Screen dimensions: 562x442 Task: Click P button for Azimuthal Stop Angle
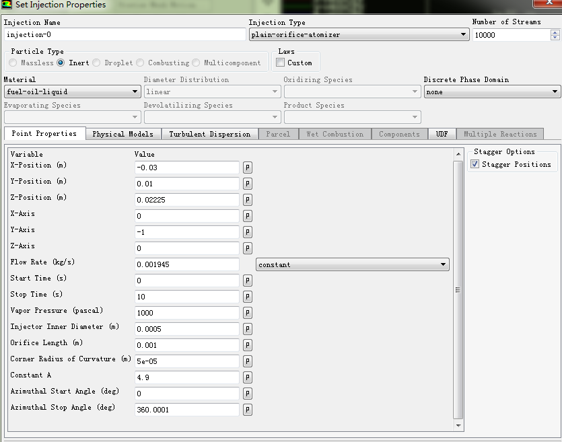tap(247, 410)
